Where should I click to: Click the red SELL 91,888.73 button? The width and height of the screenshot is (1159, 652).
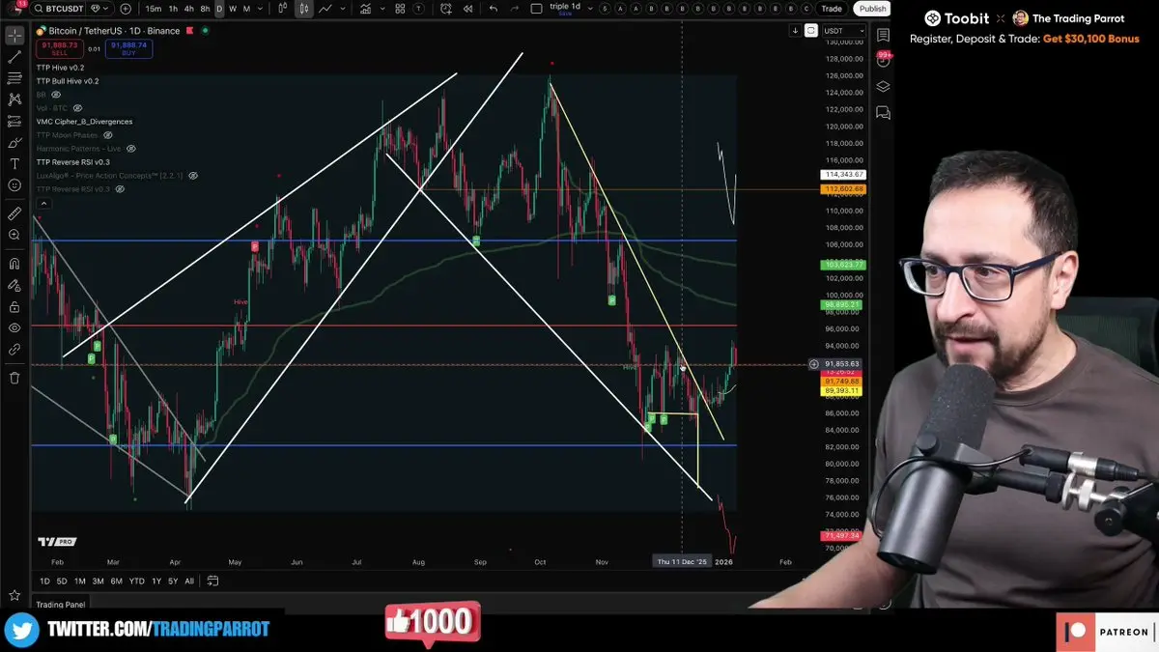60,47
